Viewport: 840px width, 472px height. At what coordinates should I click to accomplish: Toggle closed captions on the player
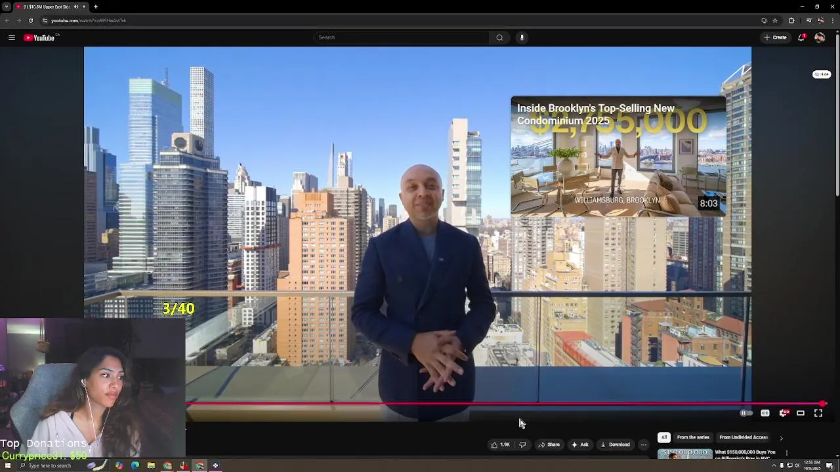point(765,413)
